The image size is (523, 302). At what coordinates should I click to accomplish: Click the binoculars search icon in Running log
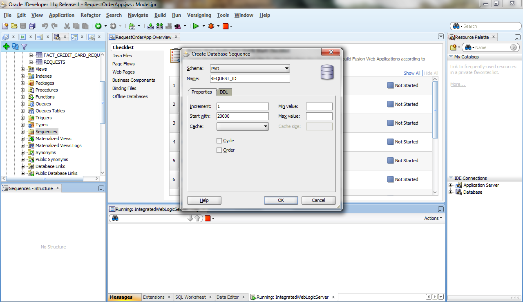click(115, 218)
